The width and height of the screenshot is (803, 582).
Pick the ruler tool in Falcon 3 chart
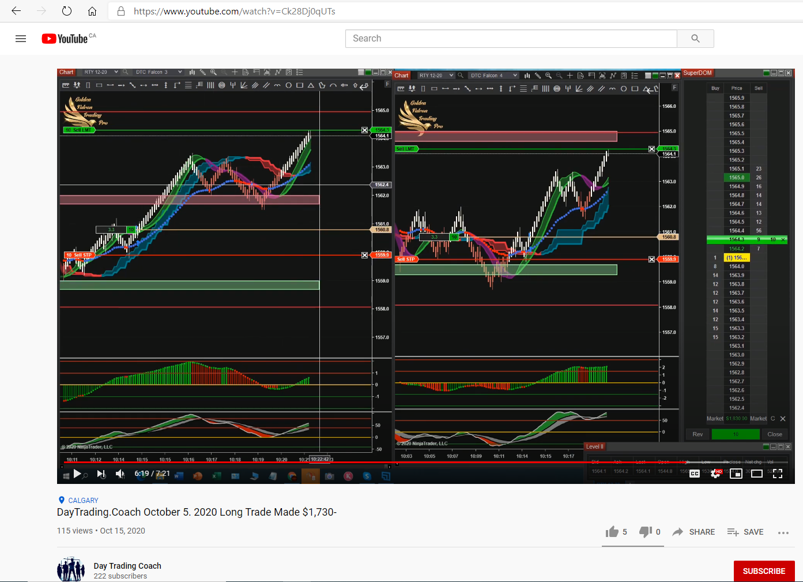point(66,85)
